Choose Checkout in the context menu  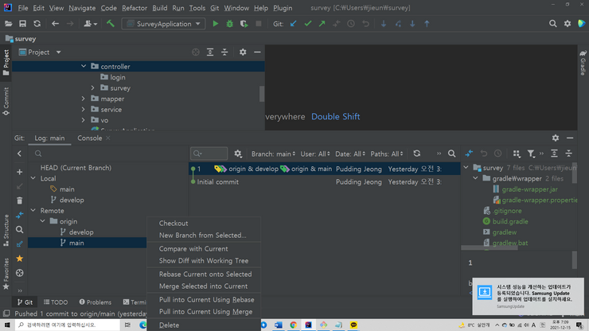click(x=204, y=223)
